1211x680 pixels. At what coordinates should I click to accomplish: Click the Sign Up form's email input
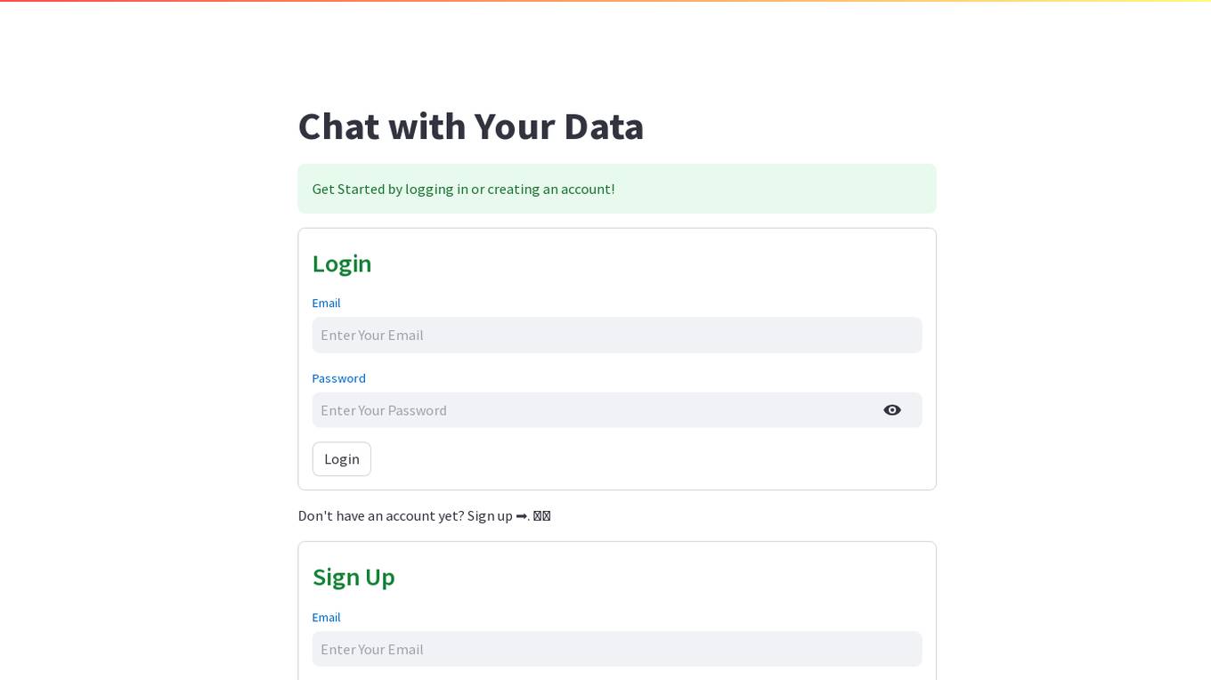(617, 649)
